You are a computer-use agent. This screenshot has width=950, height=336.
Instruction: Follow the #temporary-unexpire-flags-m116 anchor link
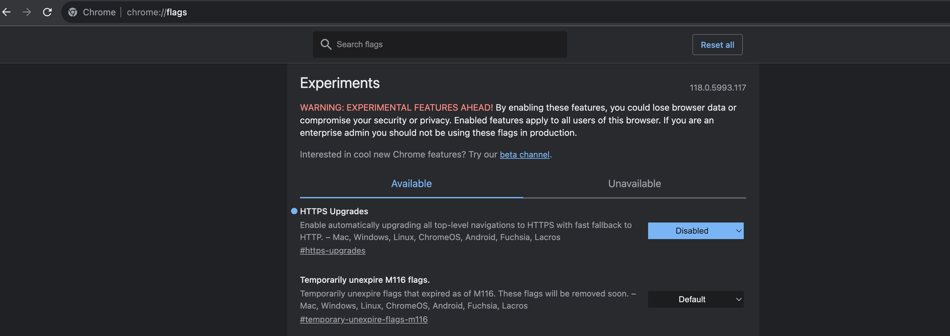coord(363,319)
